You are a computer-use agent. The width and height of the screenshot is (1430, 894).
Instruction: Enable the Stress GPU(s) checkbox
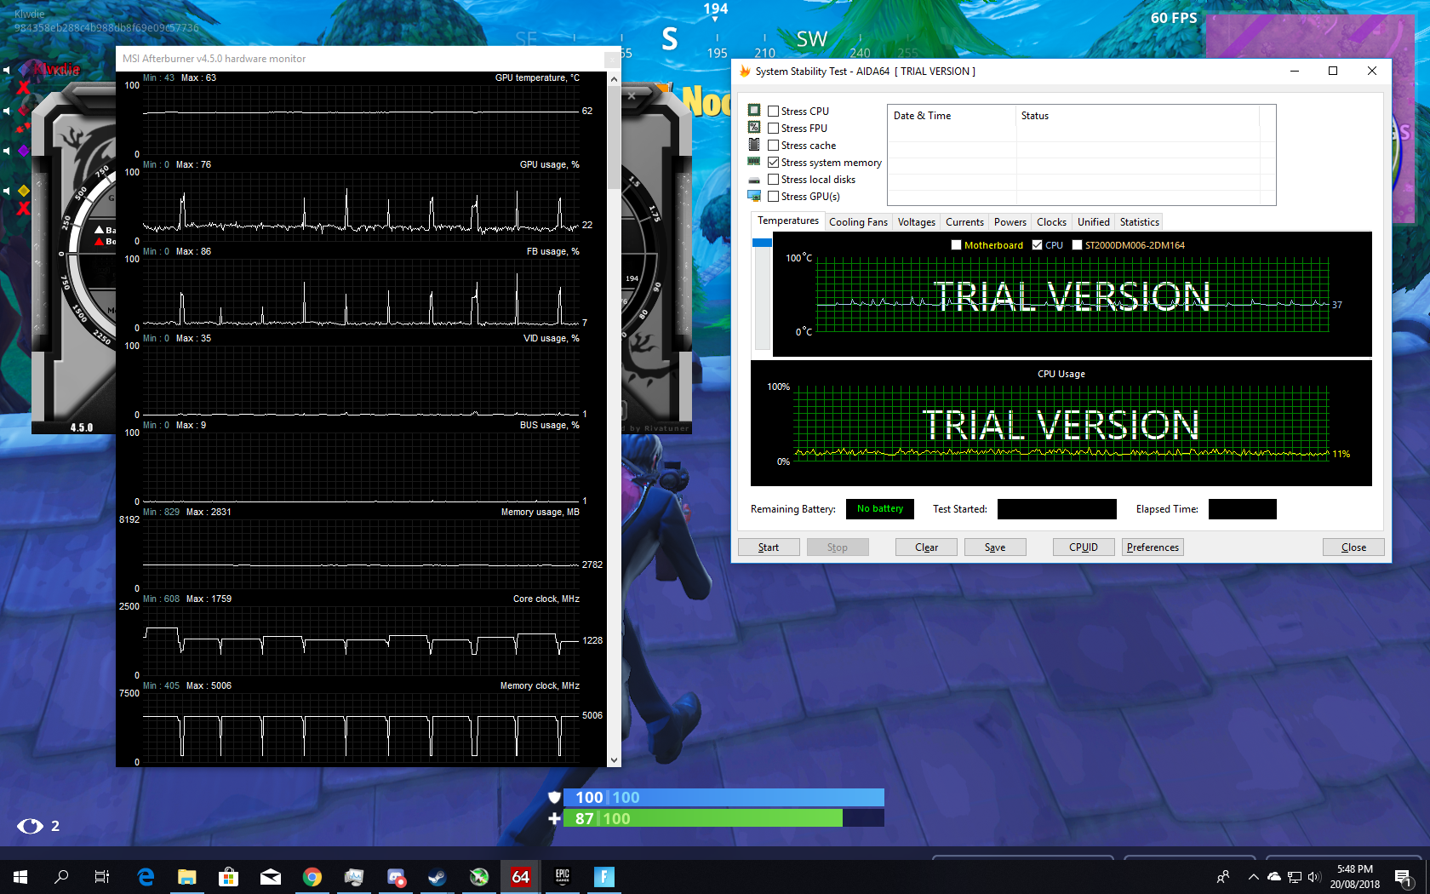click(x=773, y=196)
